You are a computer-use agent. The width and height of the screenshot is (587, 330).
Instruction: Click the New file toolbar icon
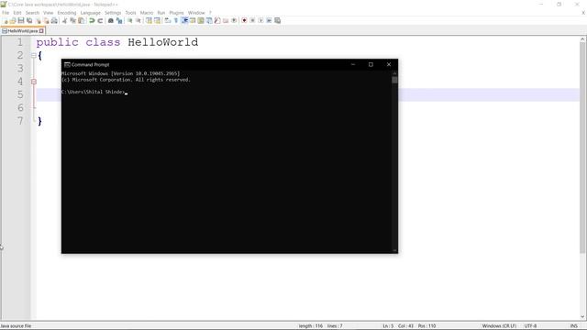click(x=6, y=20)
